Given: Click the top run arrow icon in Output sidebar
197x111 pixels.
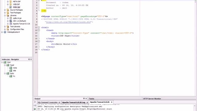Looking at the screenshot, I should pos(35,102).
